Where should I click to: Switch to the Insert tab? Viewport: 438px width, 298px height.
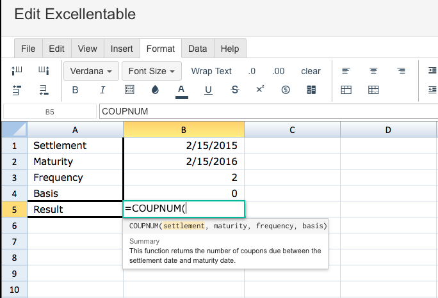click(122, 49)
